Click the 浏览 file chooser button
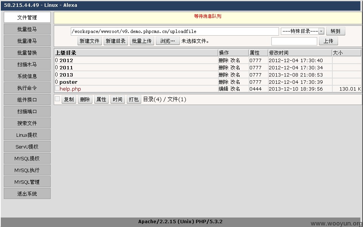The height and width of the screenshot is (227, 363). click(x=168, y=41)
